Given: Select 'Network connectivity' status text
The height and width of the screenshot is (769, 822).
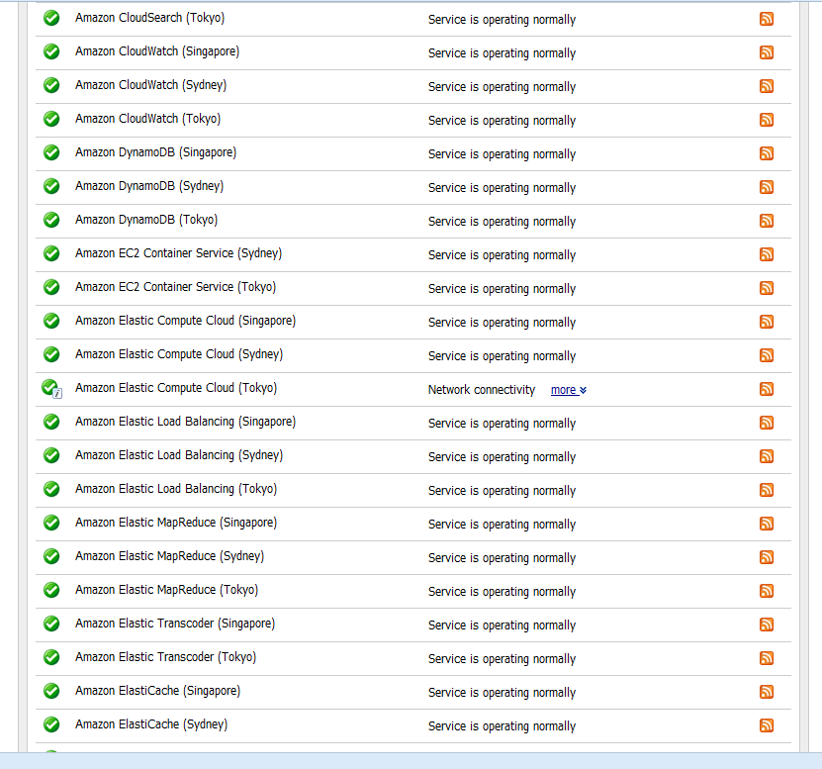Looking at the screenshot, I should [482, 390].
